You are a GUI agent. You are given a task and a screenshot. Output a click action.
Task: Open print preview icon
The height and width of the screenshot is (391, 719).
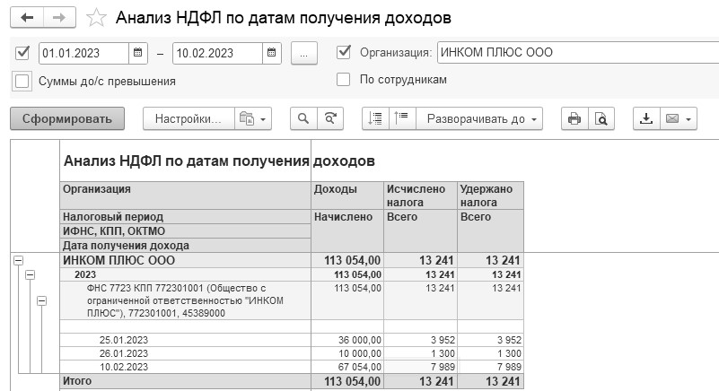coord(601,118)
